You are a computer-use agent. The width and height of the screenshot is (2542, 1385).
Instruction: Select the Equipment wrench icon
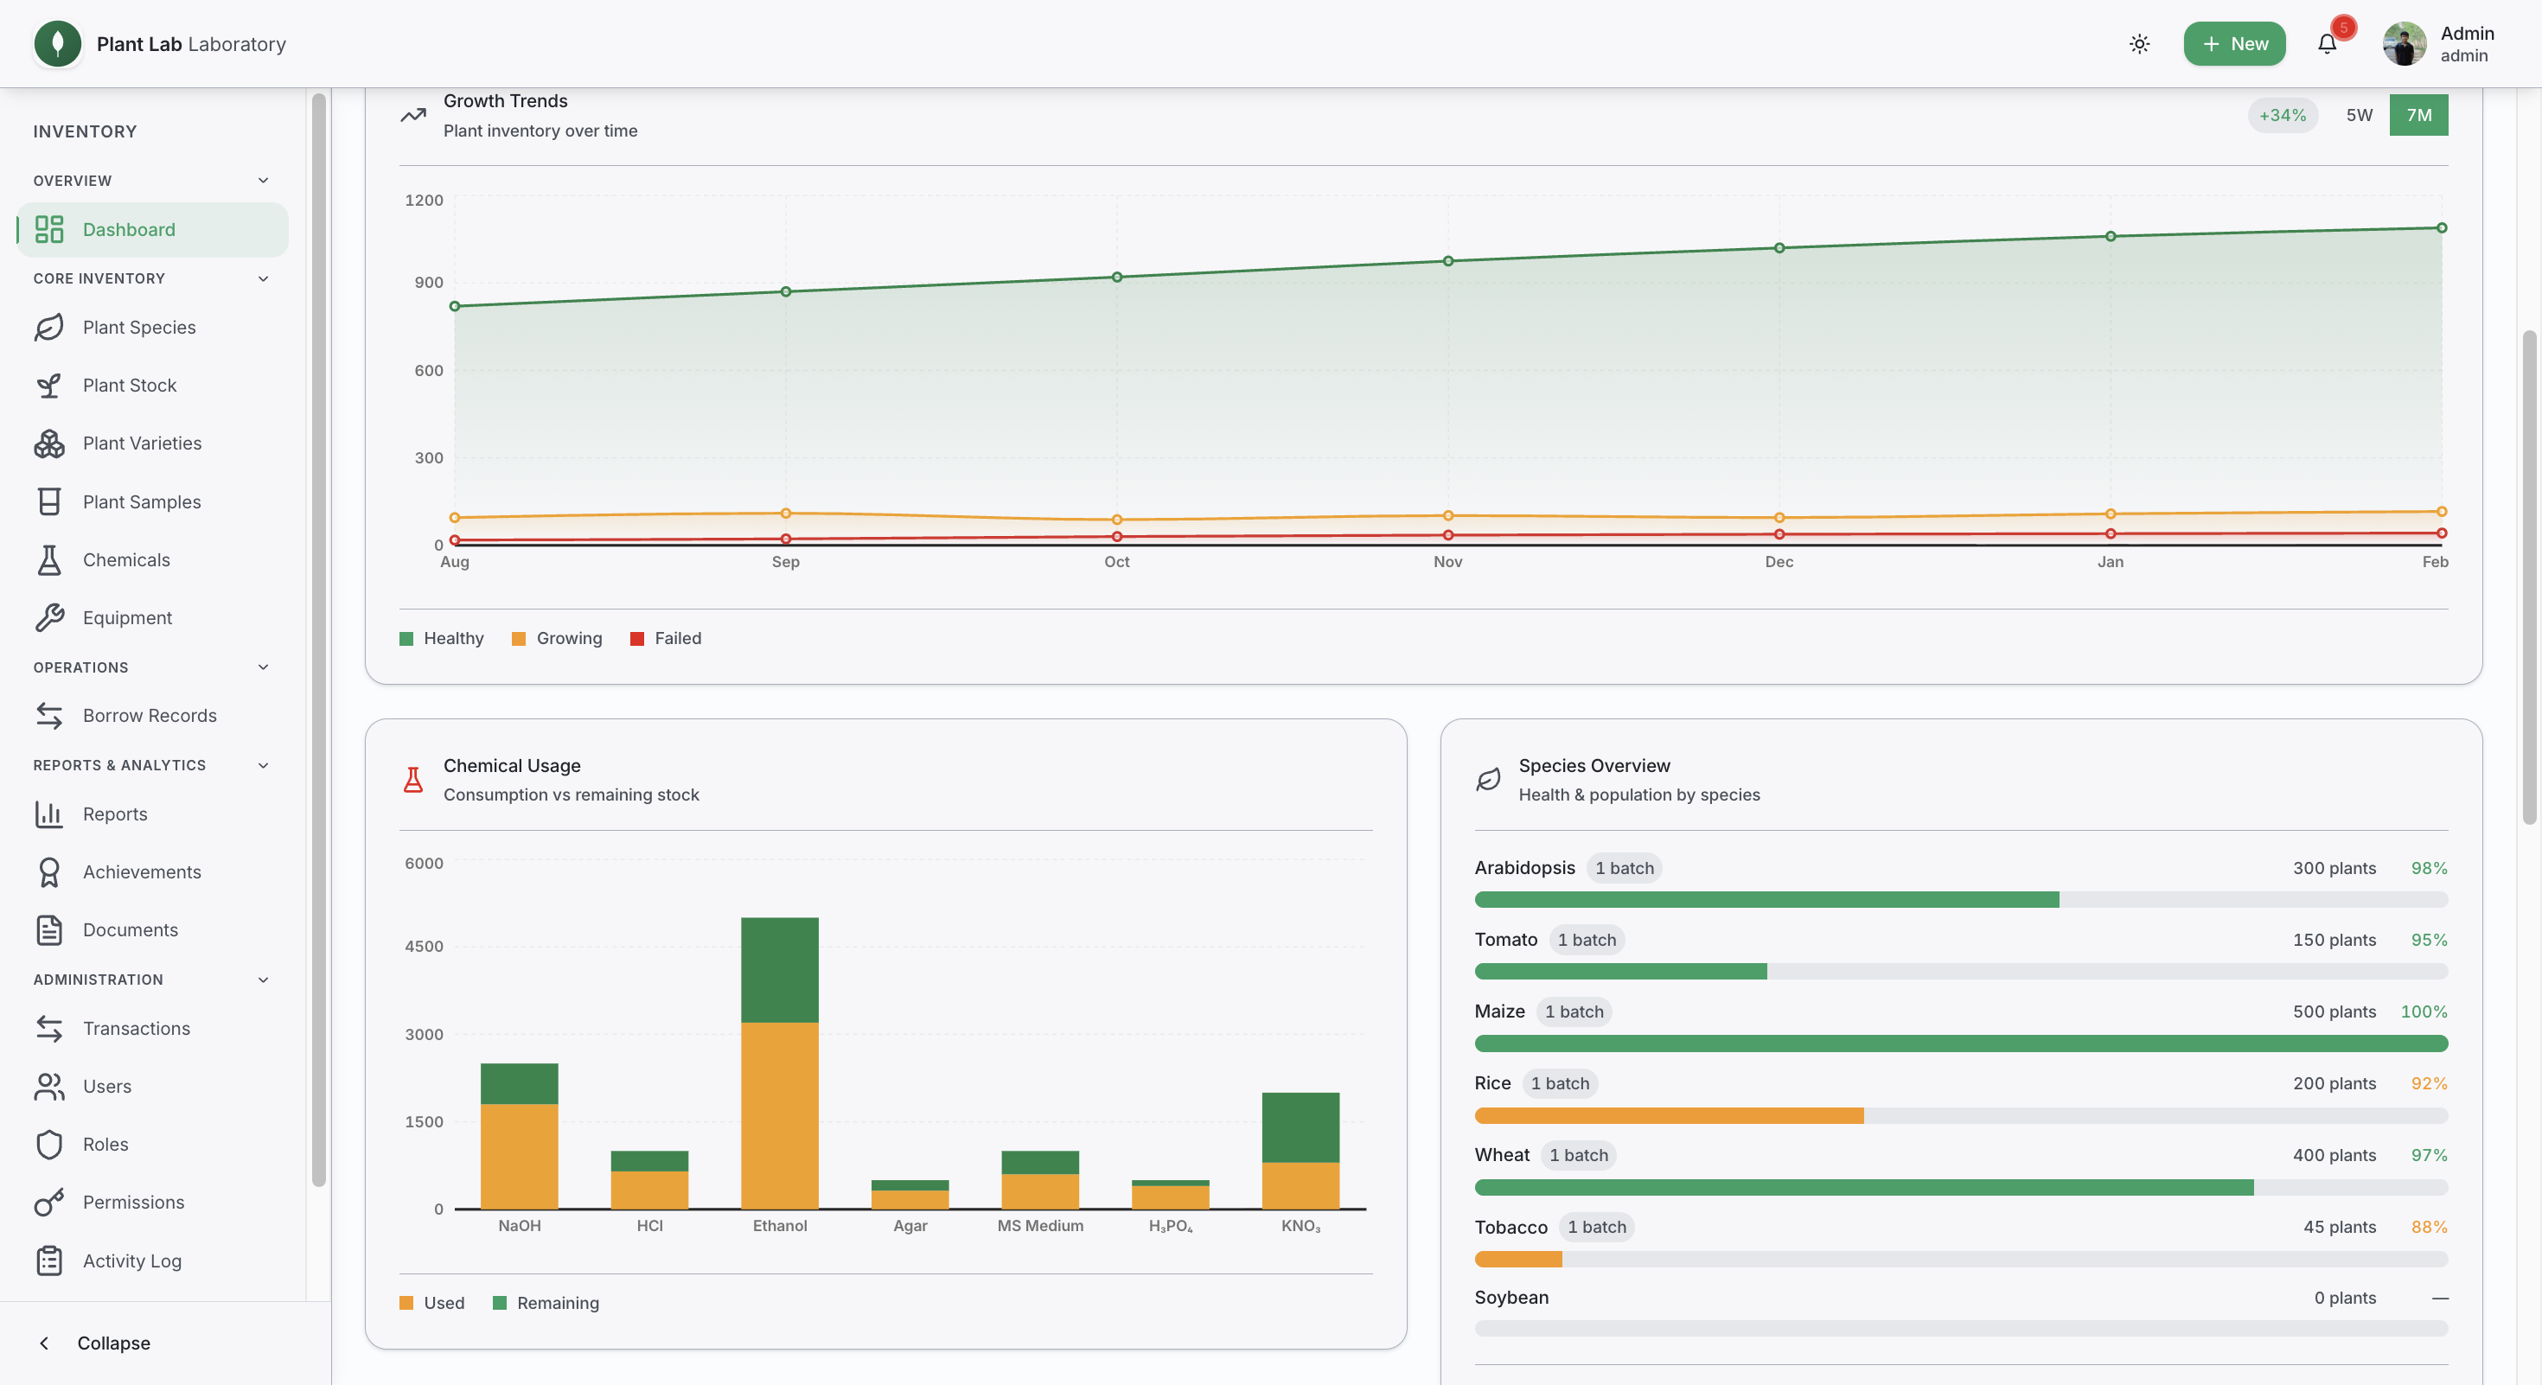pyautogui.click(x=48, y=617)
